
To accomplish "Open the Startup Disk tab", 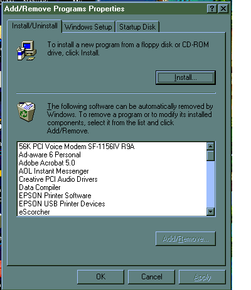I will click(137, 27).
